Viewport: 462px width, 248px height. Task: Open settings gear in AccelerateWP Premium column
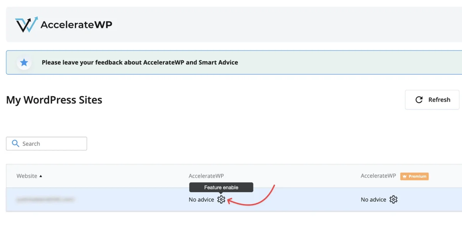click(x=393, y=200)
